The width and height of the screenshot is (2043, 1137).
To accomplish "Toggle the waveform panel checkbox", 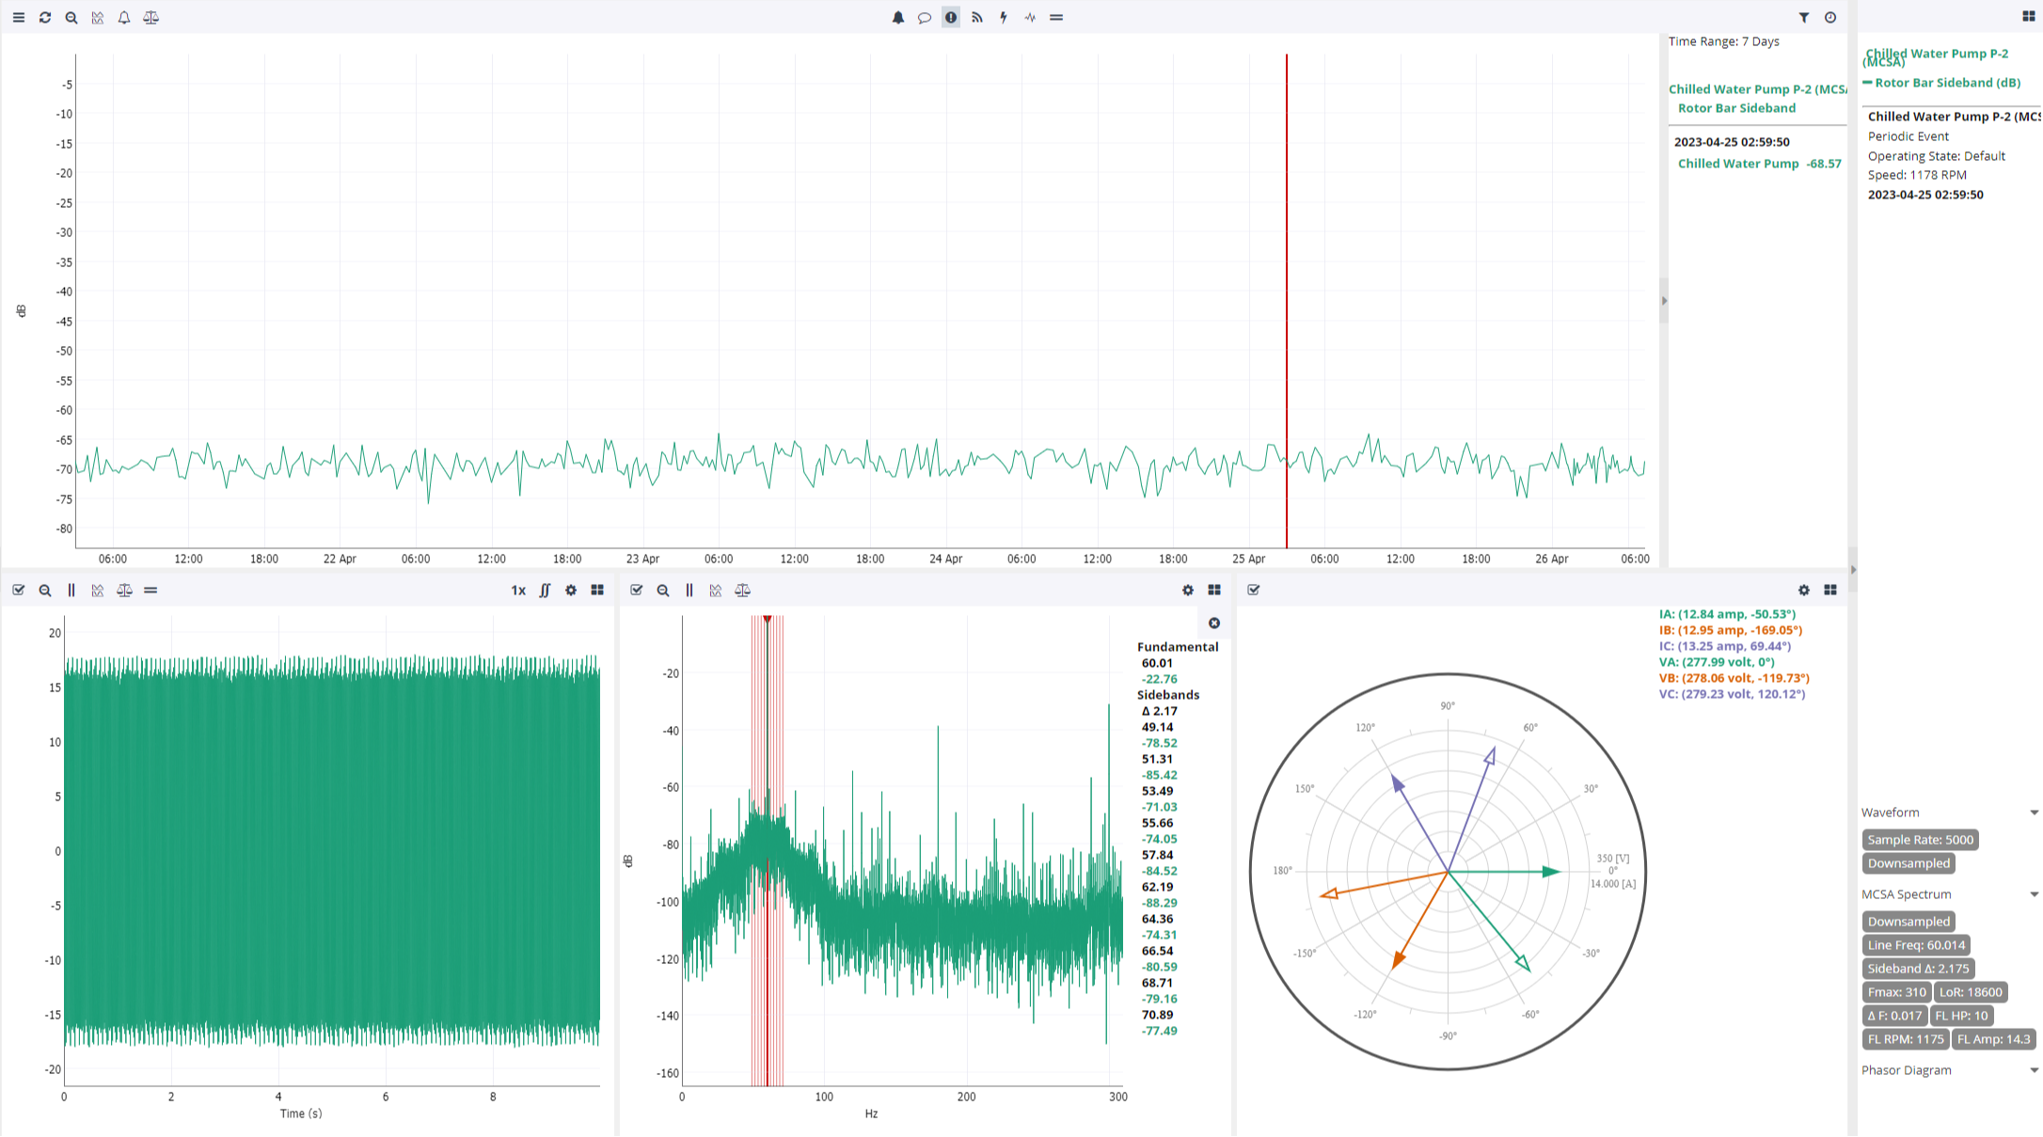I will [x=18, y=591].
